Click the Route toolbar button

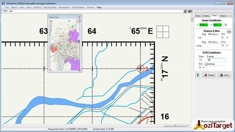pyautogui.click(x=229, y=11)
